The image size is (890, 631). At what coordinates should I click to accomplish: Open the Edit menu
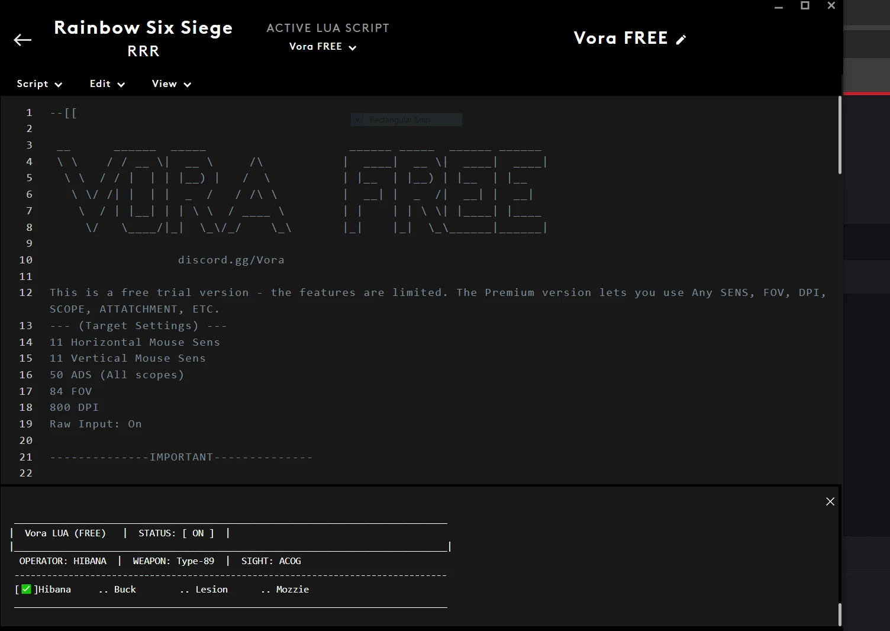coord(107,84)
